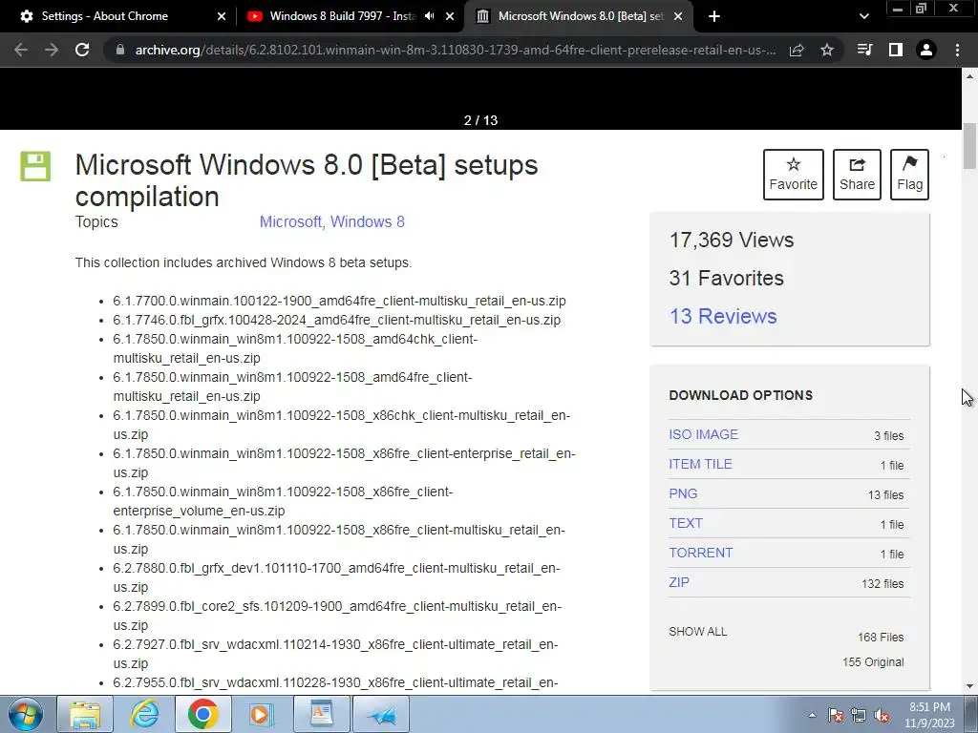This screenshot has width=978, height=733.
Task: Expand ZIP download option
Action: [x=679, y=583]
